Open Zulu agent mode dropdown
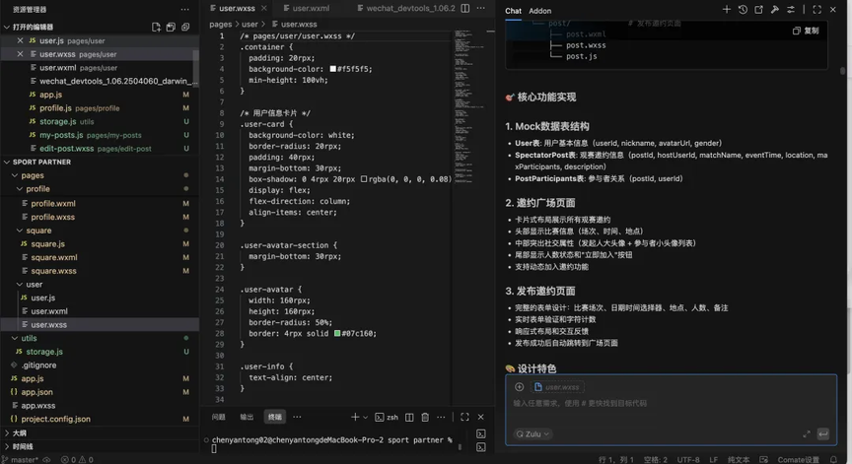The height and width of the screenshot is (464, 852). coord(532,434)
